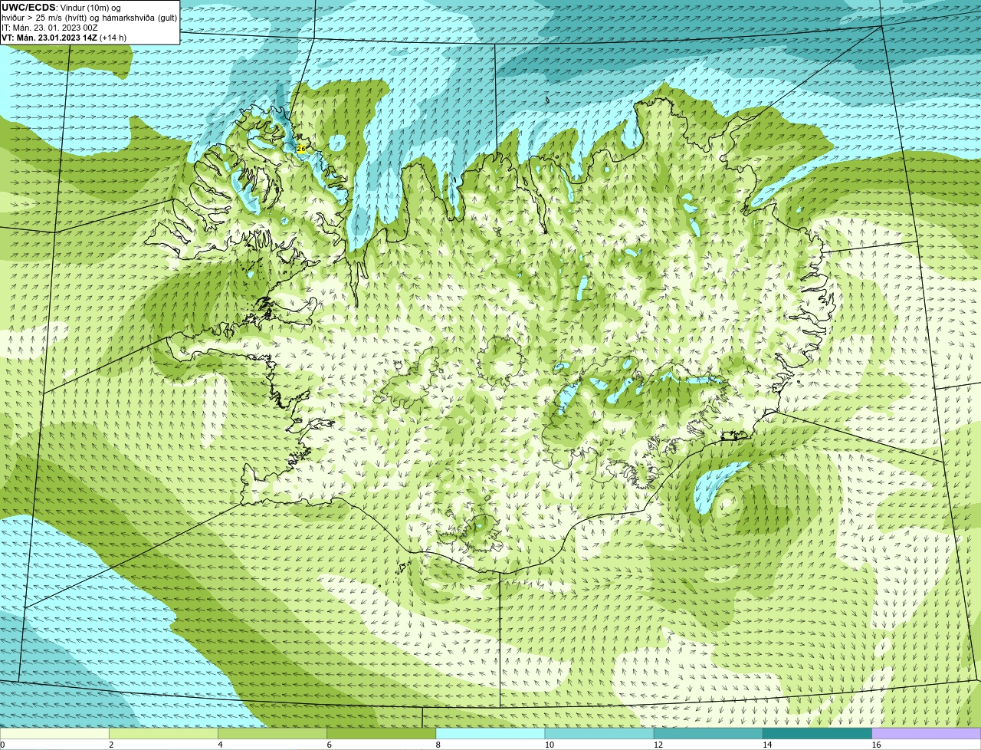The image size is (981, 750).
Task: Click the 8–10 m/s light cyan legend swatch
Action: click(x=490, y=734)
